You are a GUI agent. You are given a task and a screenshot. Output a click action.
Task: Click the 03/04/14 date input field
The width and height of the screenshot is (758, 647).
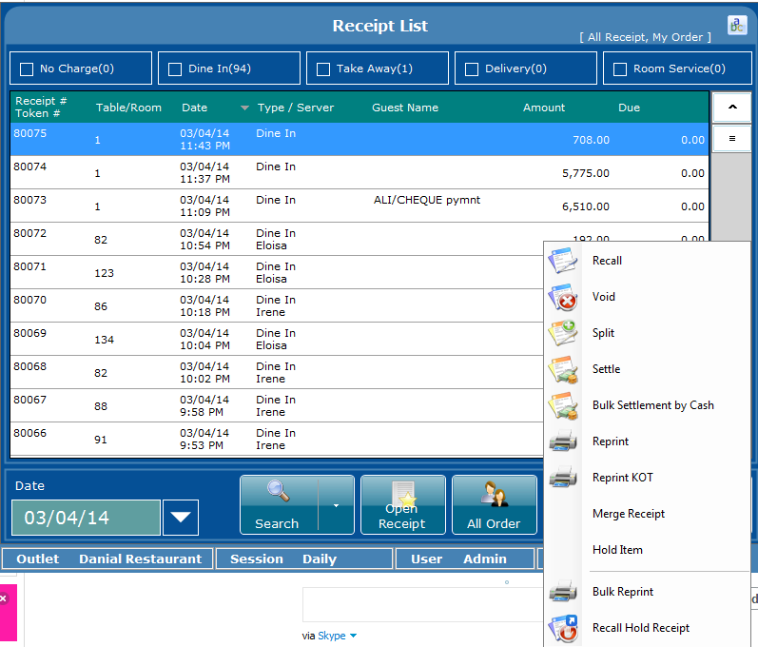(86, 518)
